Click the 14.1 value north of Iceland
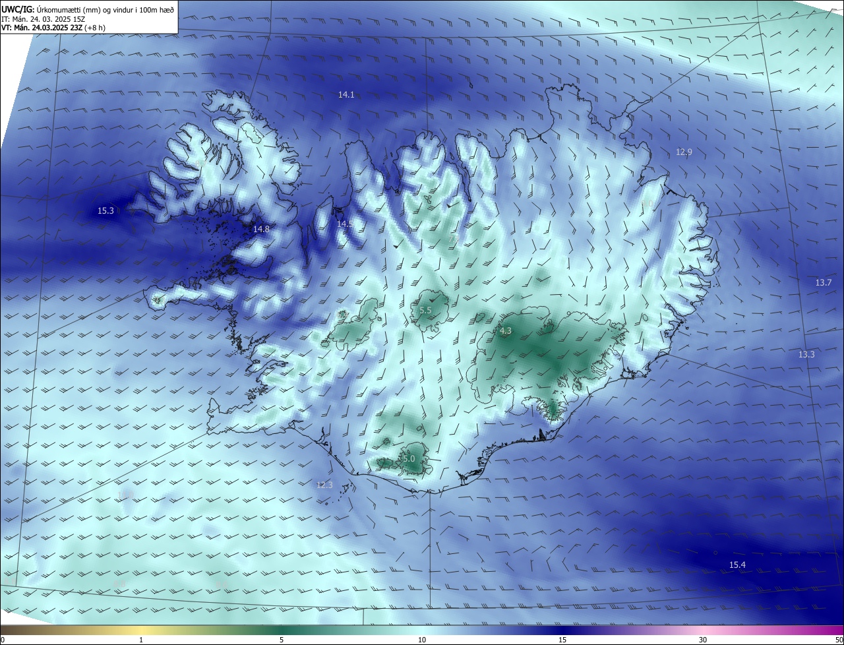This screenshot has height=645, width=844. 346,95
